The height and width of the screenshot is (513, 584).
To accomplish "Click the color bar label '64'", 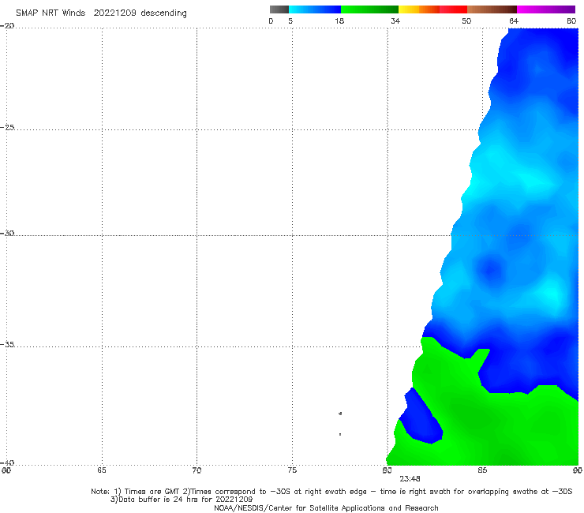I will click(514, 21).
